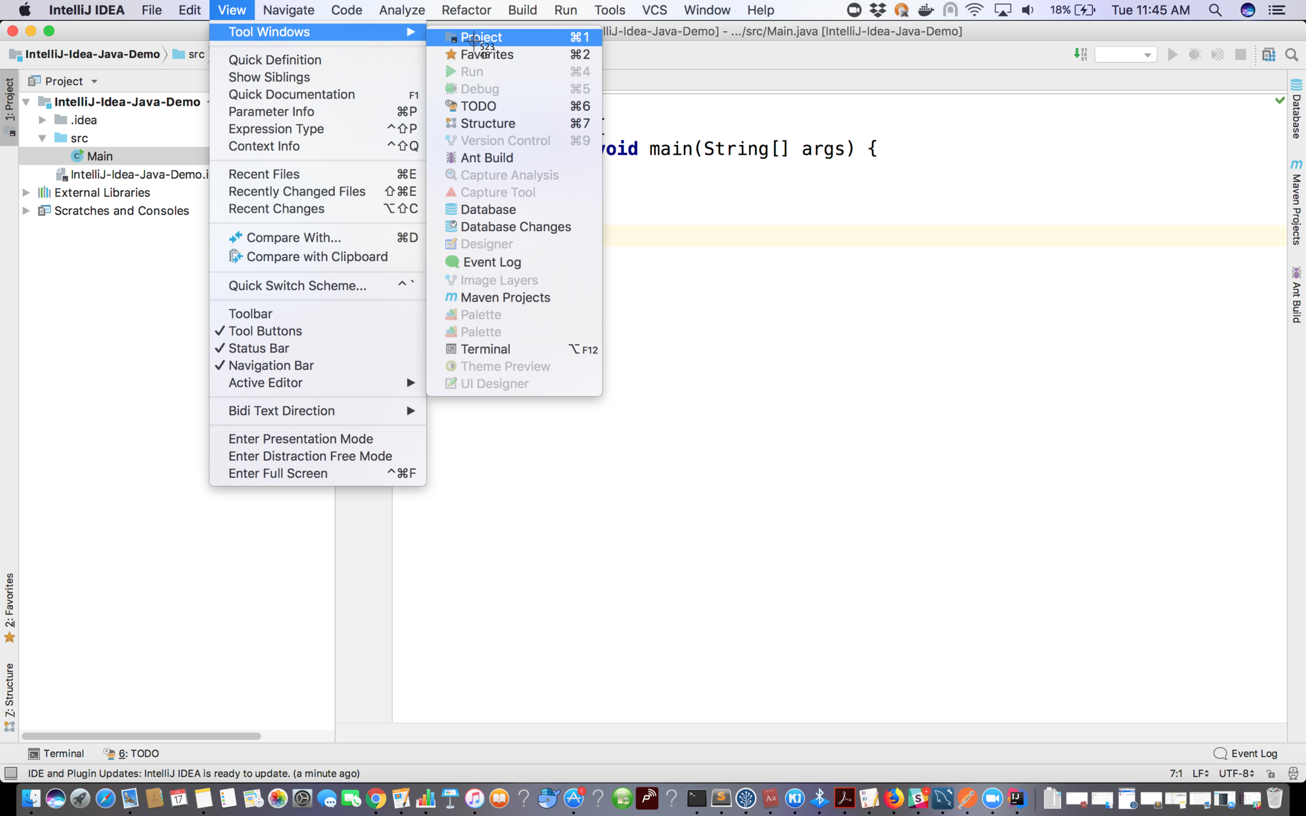Image resolution: width=1306 pixels, height=816 pixels.
Task: Collapse the src folder
Action: coord(42,138)
